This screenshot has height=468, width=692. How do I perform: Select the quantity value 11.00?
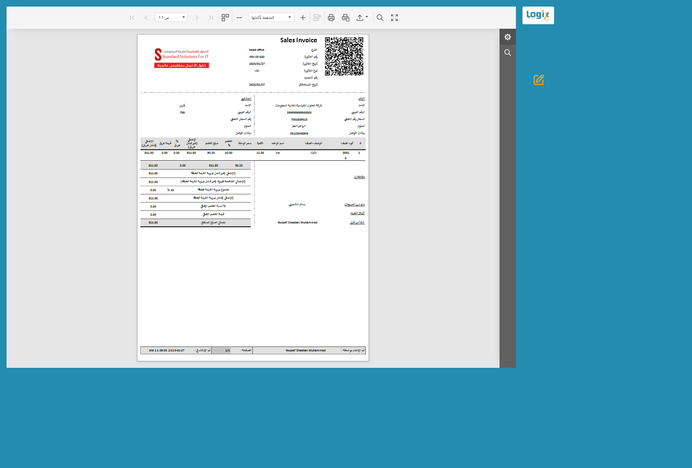pyautogui.click(x=260, y=153)
